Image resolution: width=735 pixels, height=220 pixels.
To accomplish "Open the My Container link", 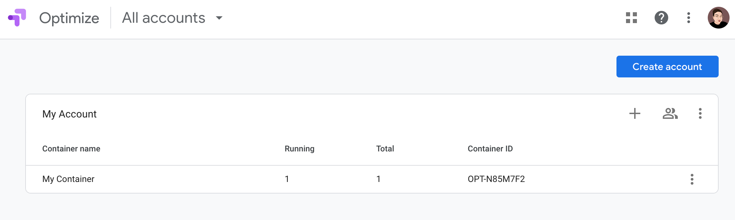I will pos(68,179).
